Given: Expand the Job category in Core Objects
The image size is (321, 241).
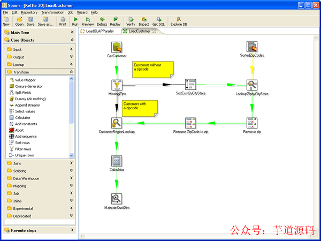Looking at the screenshot, I should (x=71, y=193).
